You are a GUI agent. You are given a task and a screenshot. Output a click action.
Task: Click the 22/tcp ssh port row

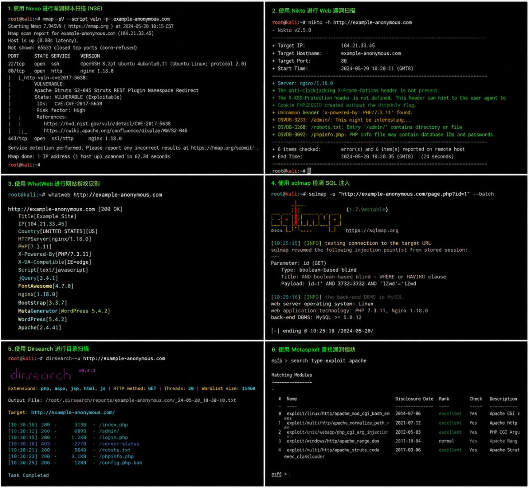tap(127, 64)
